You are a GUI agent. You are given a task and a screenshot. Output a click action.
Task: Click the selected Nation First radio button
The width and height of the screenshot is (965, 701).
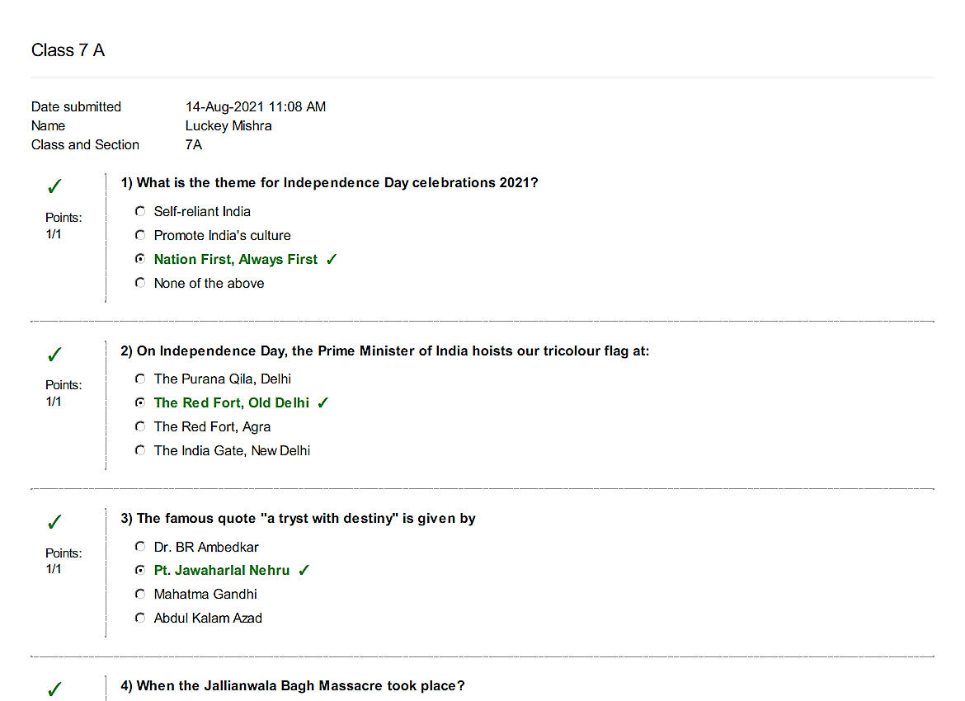pos(140,259)
